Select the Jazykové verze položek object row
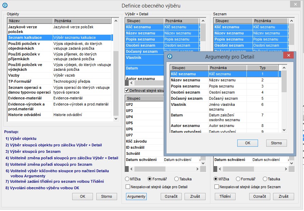The width and height of the screenshot is (304, 211). pos(60,29)
